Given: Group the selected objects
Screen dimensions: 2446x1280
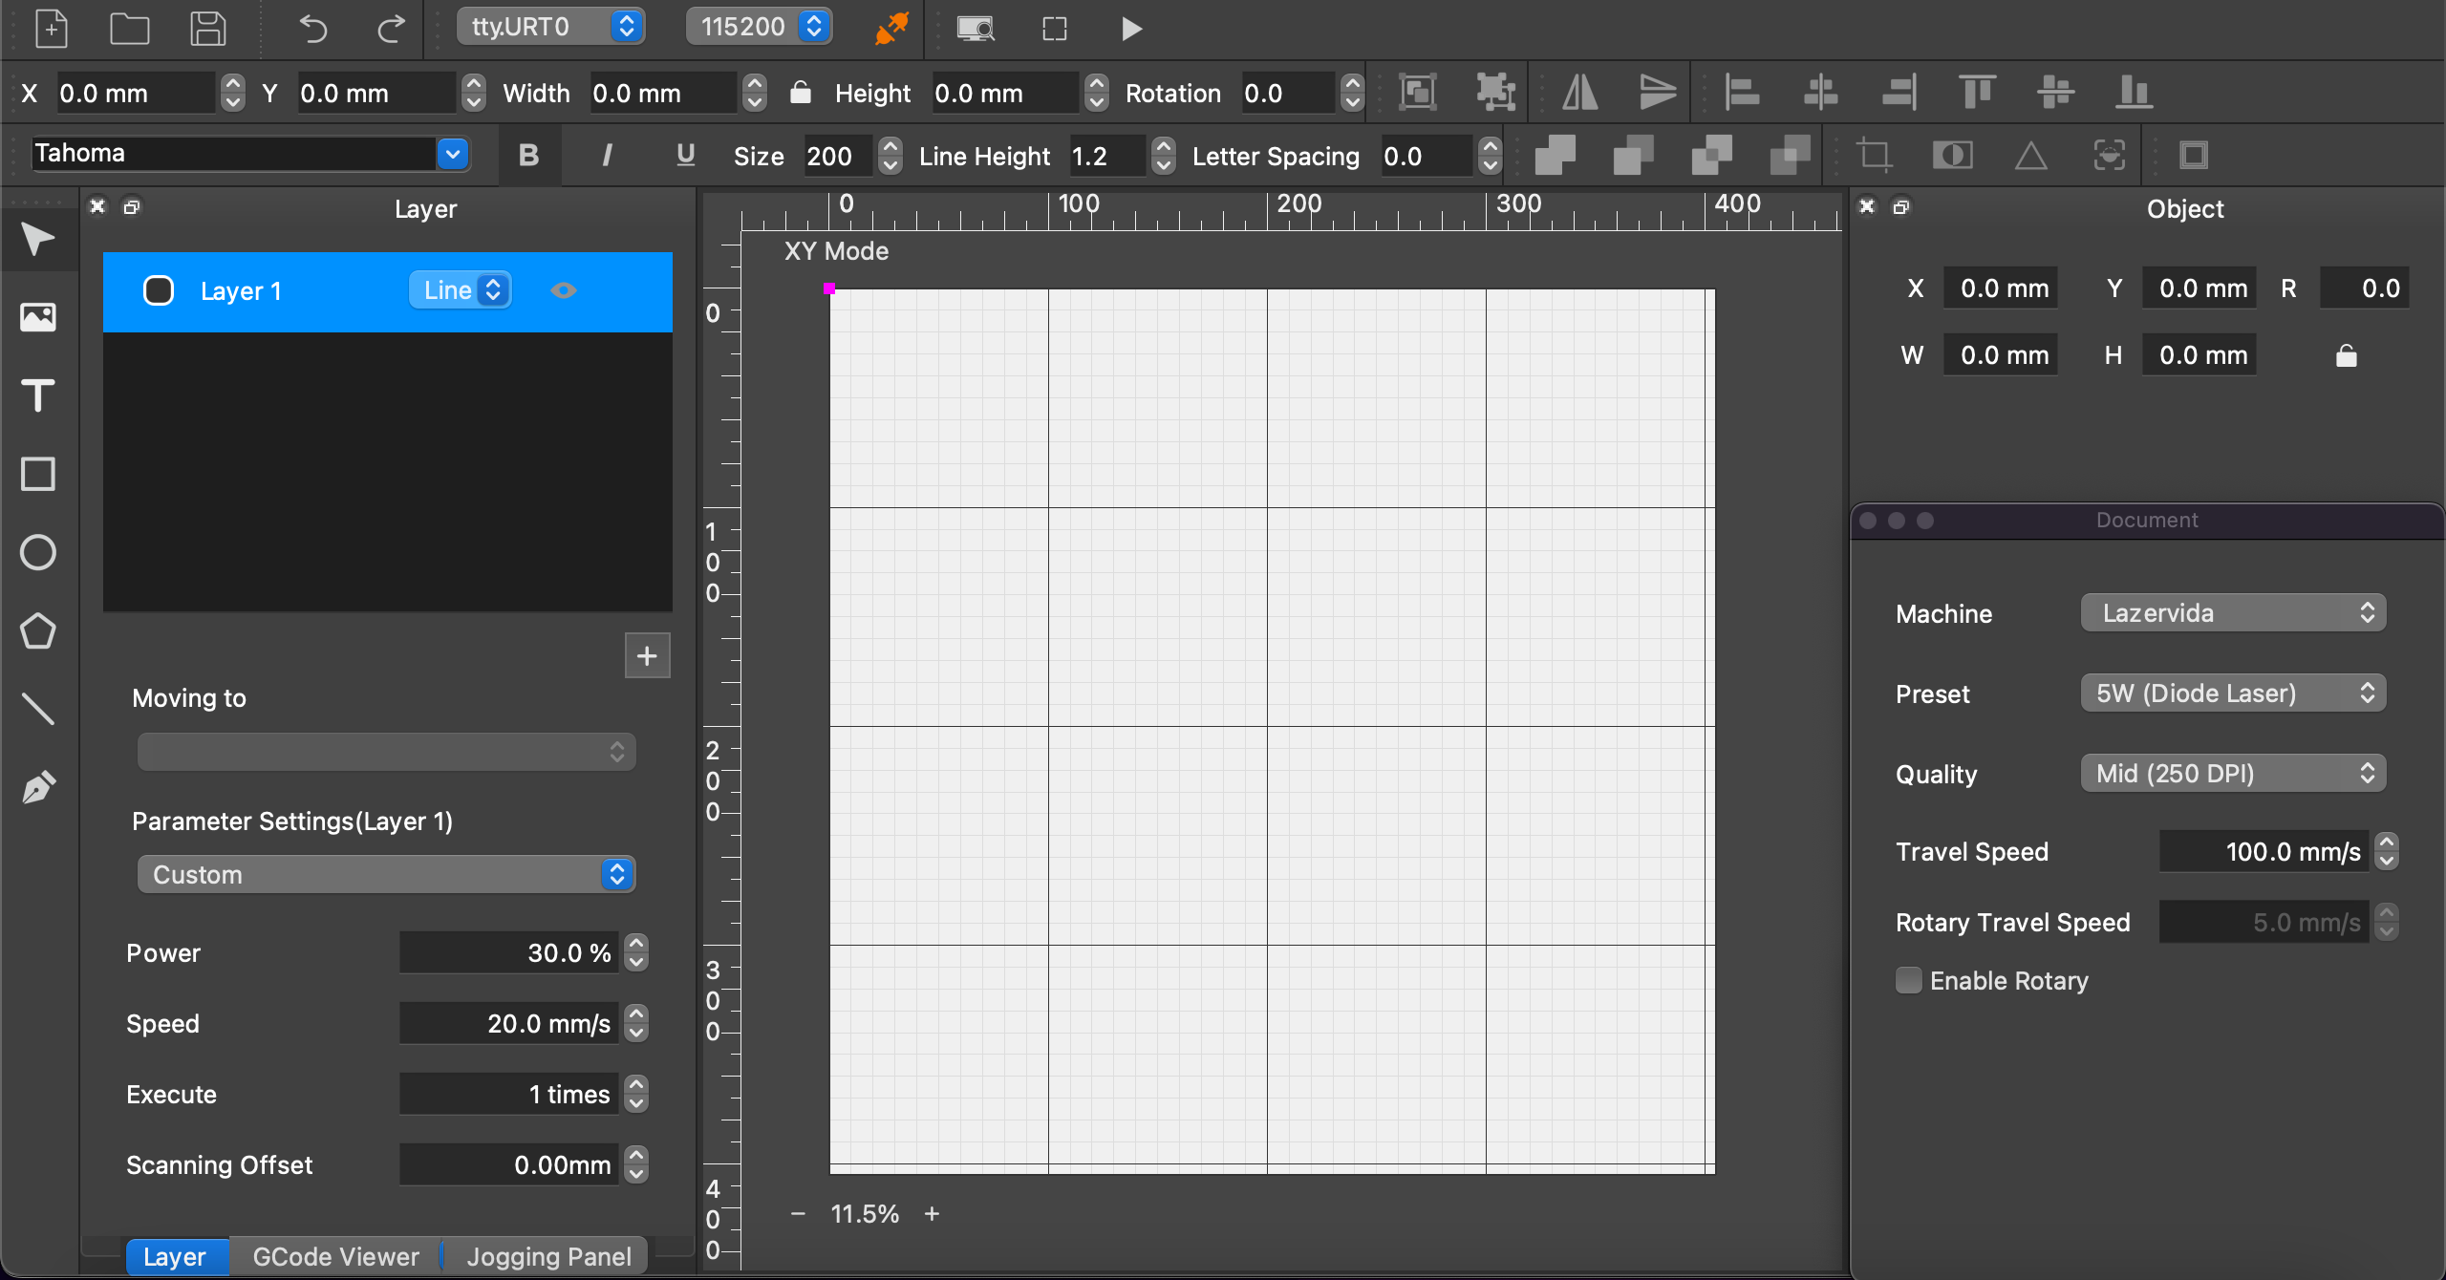Looking at the screenshot, I should [1418, 92].
